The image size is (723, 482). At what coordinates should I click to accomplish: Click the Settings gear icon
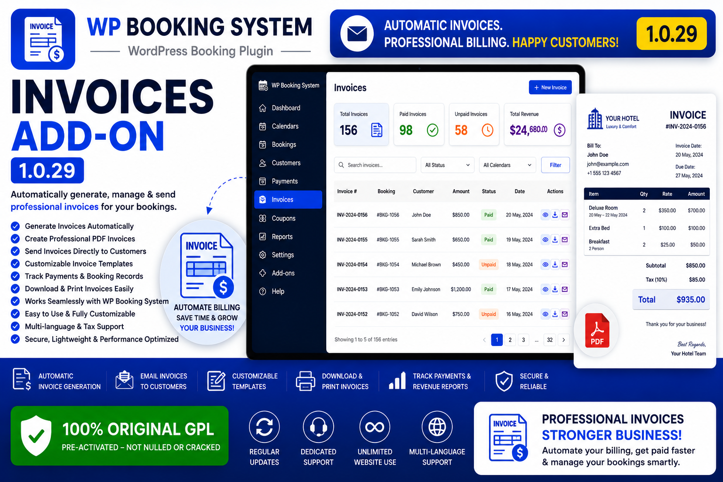[263, 255]
